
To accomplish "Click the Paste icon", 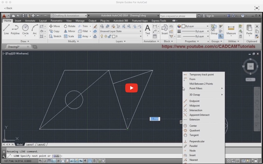I will coord(249,30).
